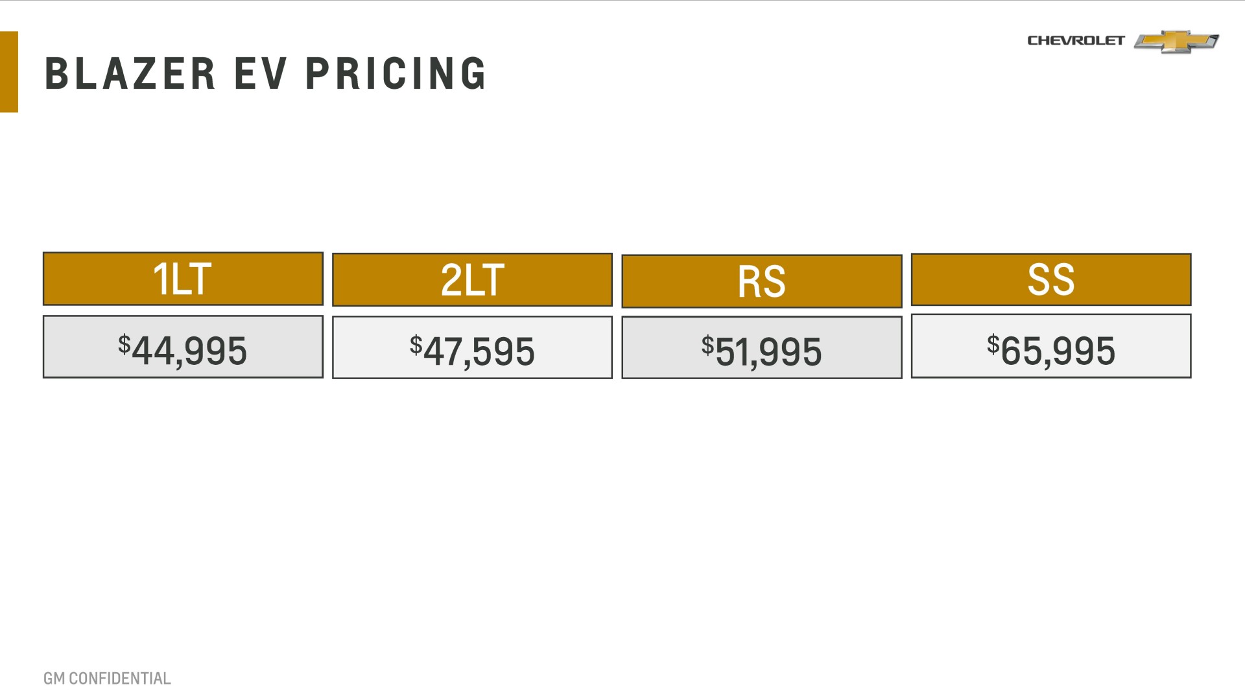Click the dollar sign in the SS price
Image resolution: width=1245 pixels, height=700 pixels.
tap(993, 344)
